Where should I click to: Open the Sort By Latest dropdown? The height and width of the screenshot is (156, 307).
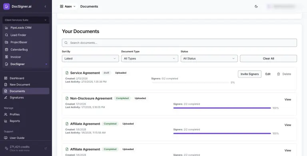click(90, 58)
